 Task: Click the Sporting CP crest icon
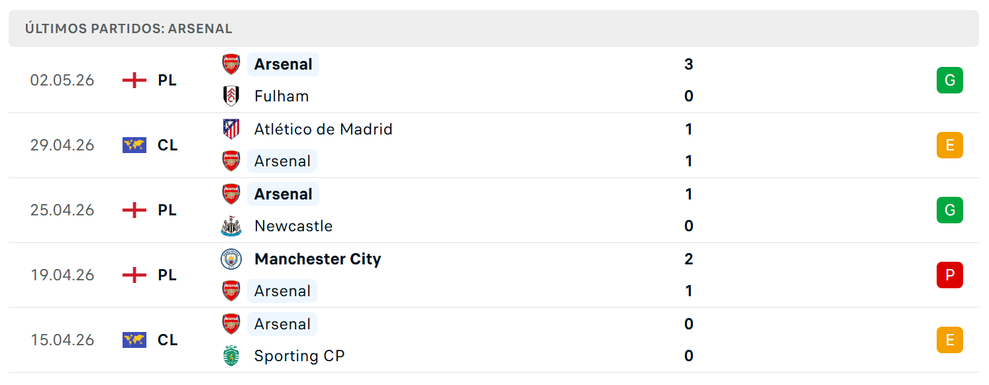pos(231,356)
